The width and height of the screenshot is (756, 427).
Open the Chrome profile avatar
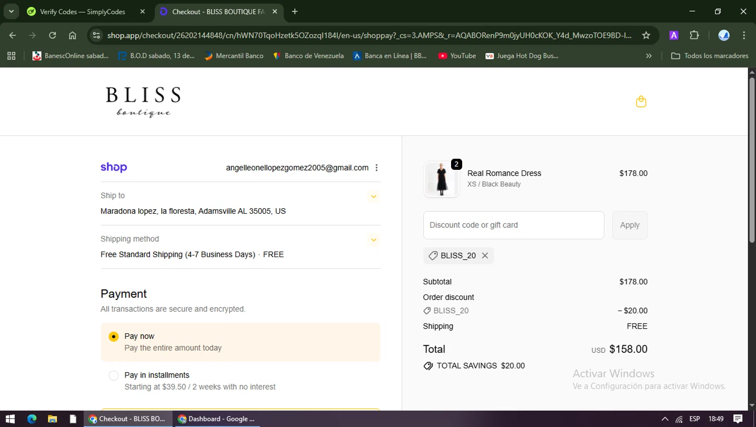click(x=724, y=35)
